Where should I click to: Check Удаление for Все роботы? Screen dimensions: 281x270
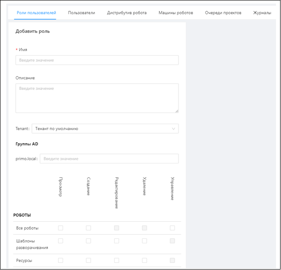tap(144, 228)
